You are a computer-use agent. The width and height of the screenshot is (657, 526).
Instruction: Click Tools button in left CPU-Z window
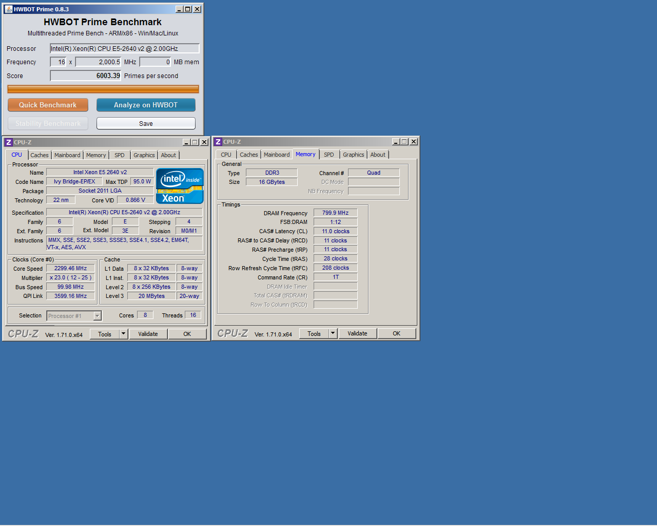[x=105, y=334]
